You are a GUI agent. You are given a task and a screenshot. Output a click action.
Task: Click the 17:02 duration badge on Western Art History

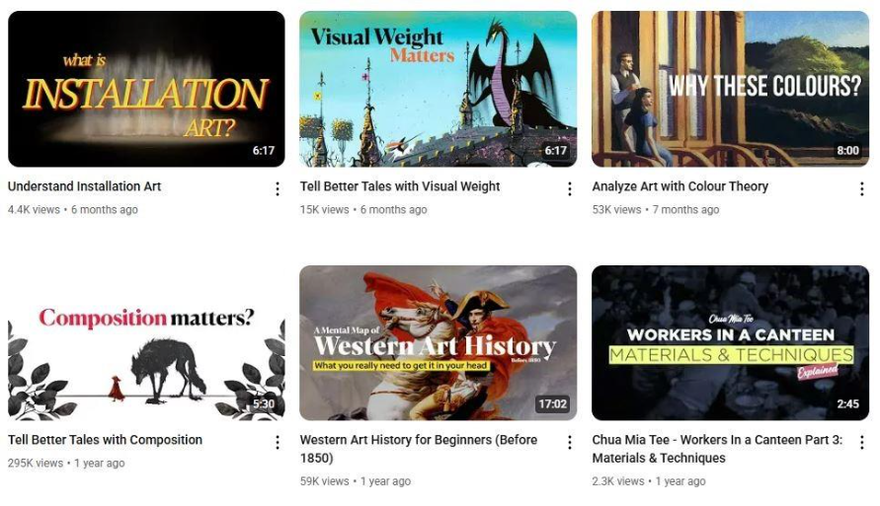pos(552,403)
